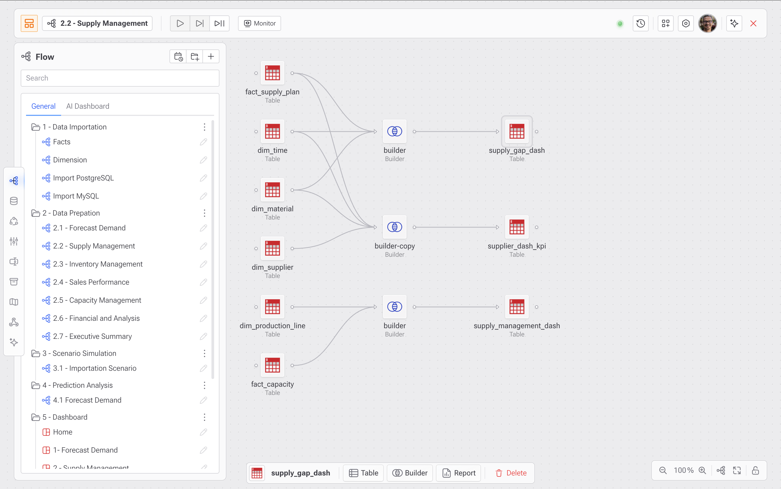The image size is (781, 489).
Task: Click the edit pencil for Facts flow
Action: pos(203,142)
